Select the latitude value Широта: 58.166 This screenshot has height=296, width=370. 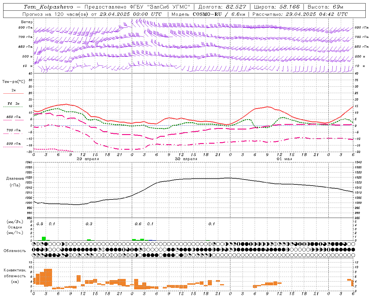pyautogui.click(x=277, y=7)
